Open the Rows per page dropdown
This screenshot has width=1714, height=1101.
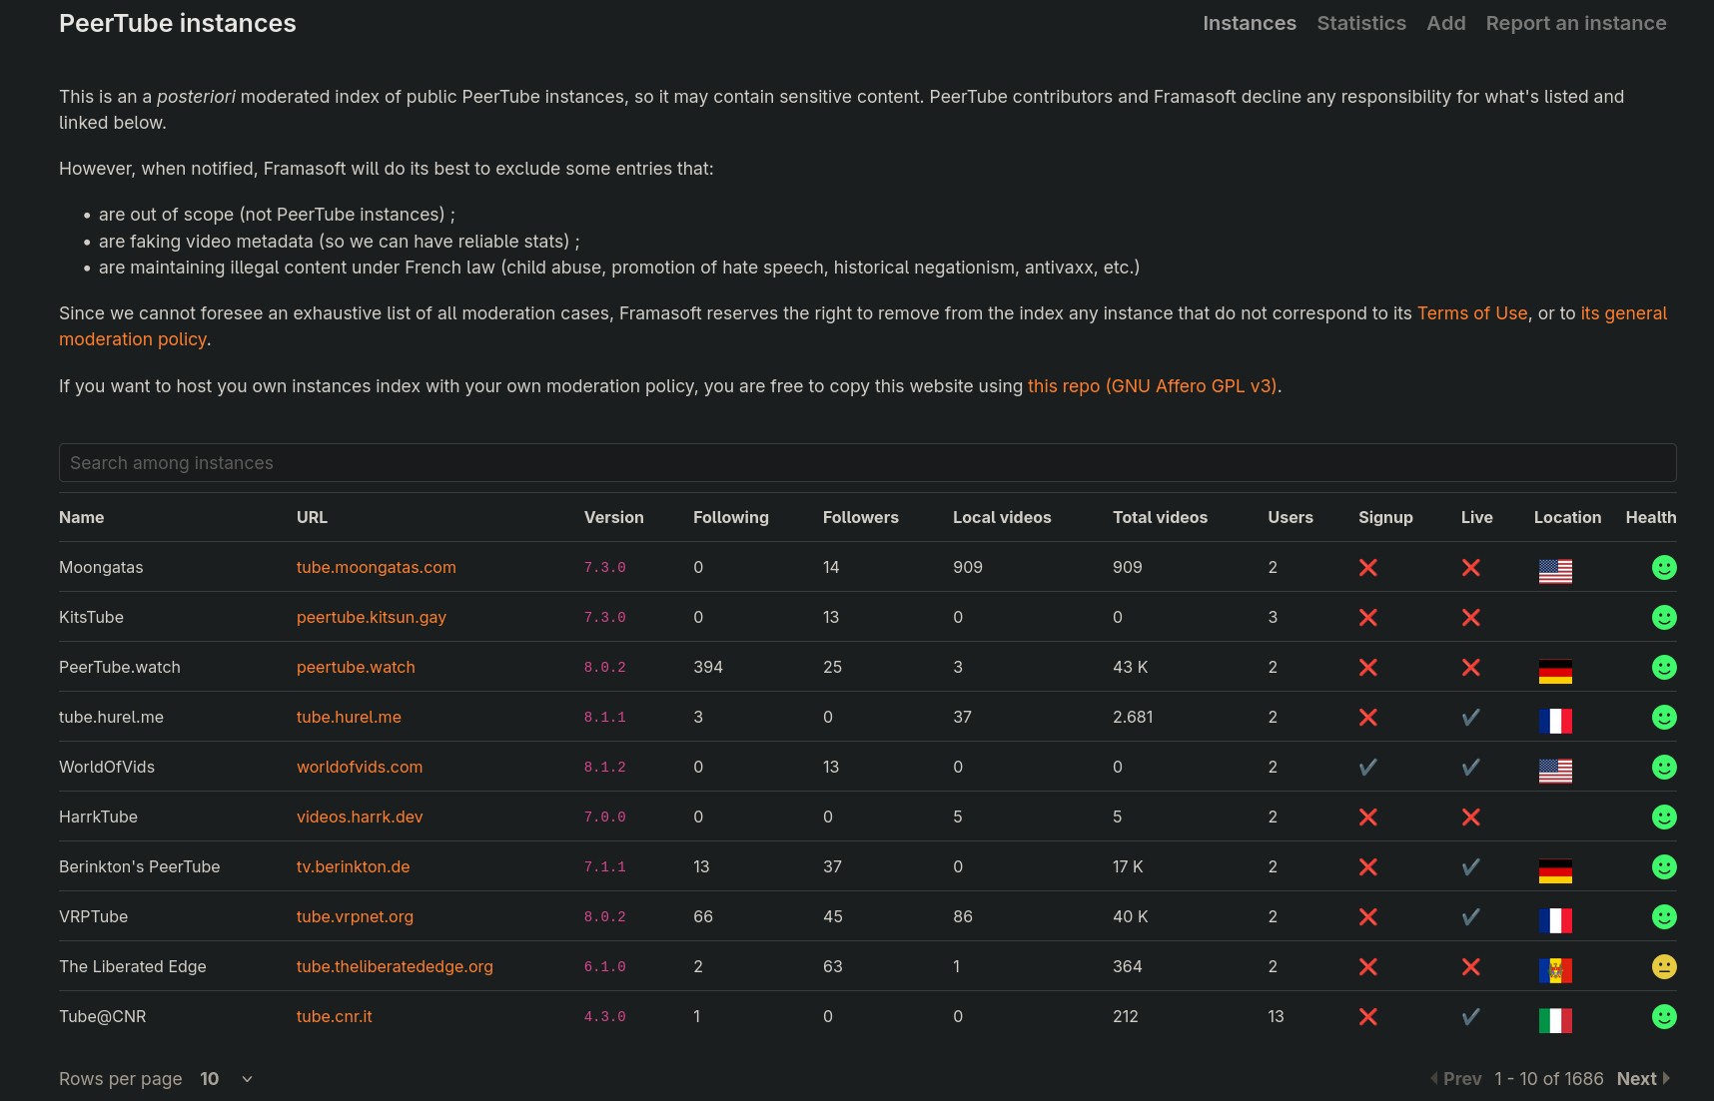coord(227,1079)
